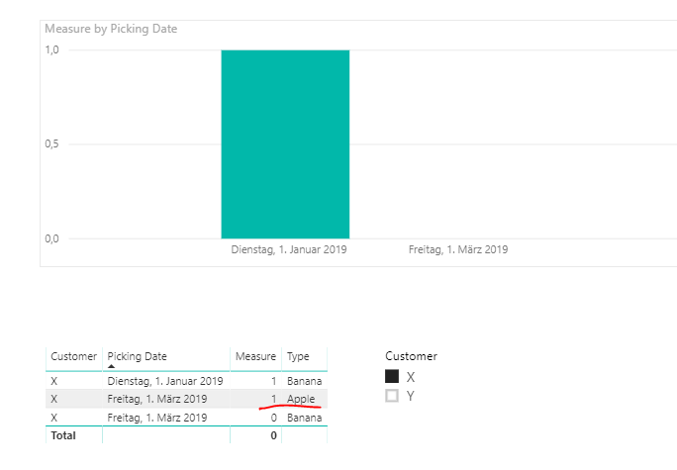Select the 'Apple' cell in Type column

[x=301, y=399]
